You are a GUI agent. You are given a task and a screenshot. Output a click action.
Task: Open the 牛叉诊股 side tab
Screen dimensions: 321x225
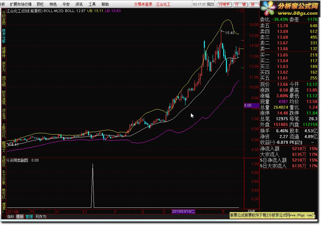click(4, 177)
